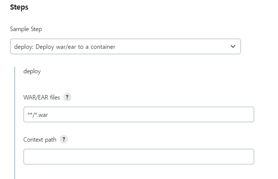Screen dimensions: 278x179
Task: Click the 'Context path' label text
Action: pos(40,139)
